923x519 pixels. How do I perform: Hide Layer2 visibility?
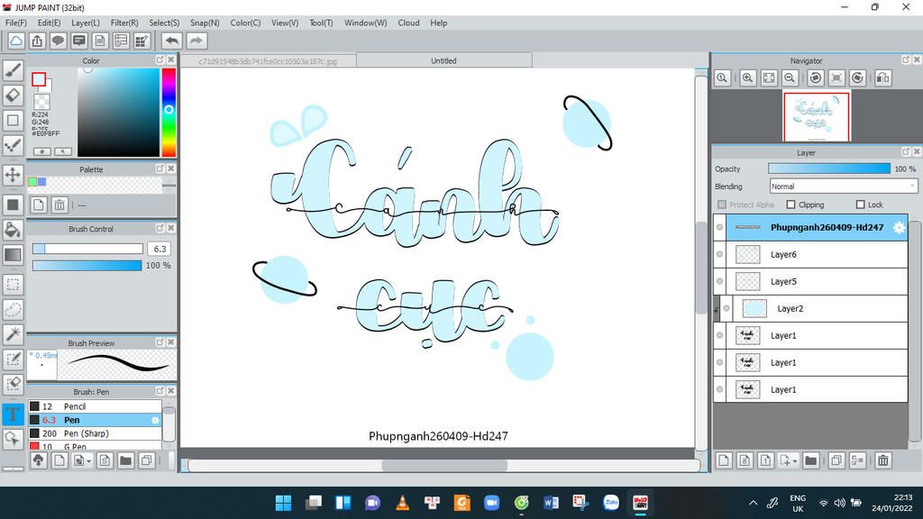(727, 308)
